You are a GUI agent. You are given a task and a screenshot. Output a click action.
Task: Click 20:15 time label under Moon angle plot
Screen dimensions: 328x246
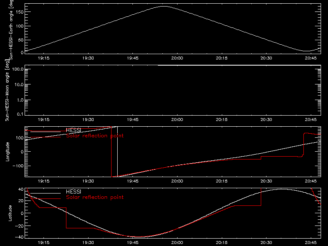pos(222,119)
